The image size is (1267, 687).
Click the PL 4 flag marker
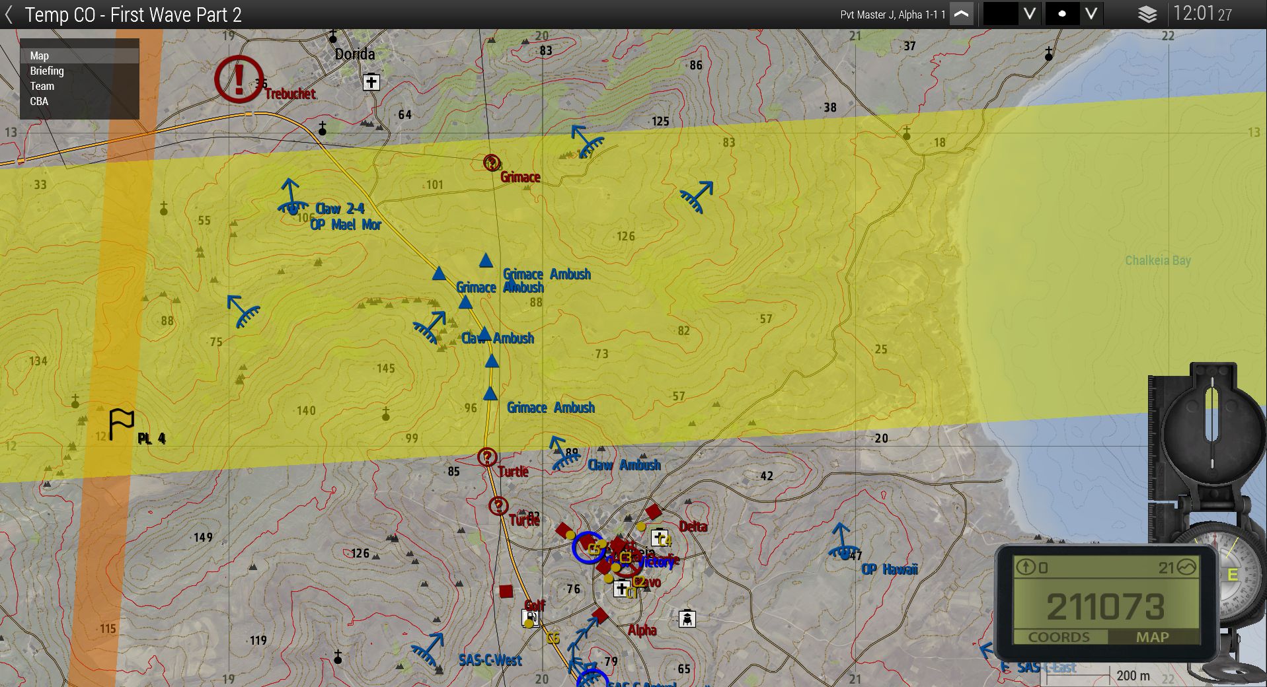122,424
